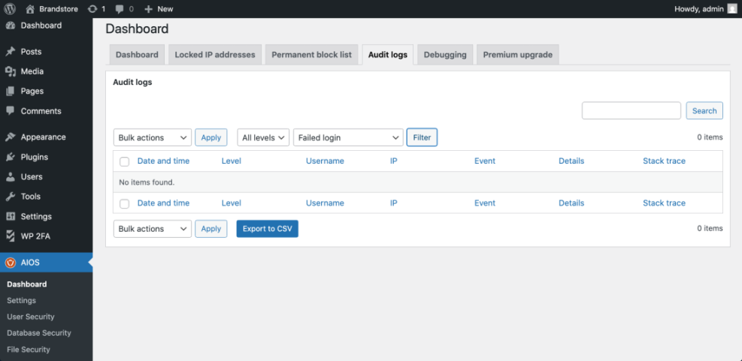
Task: Open the bottom Bulk actions dropdown
Action: (153, 229)
